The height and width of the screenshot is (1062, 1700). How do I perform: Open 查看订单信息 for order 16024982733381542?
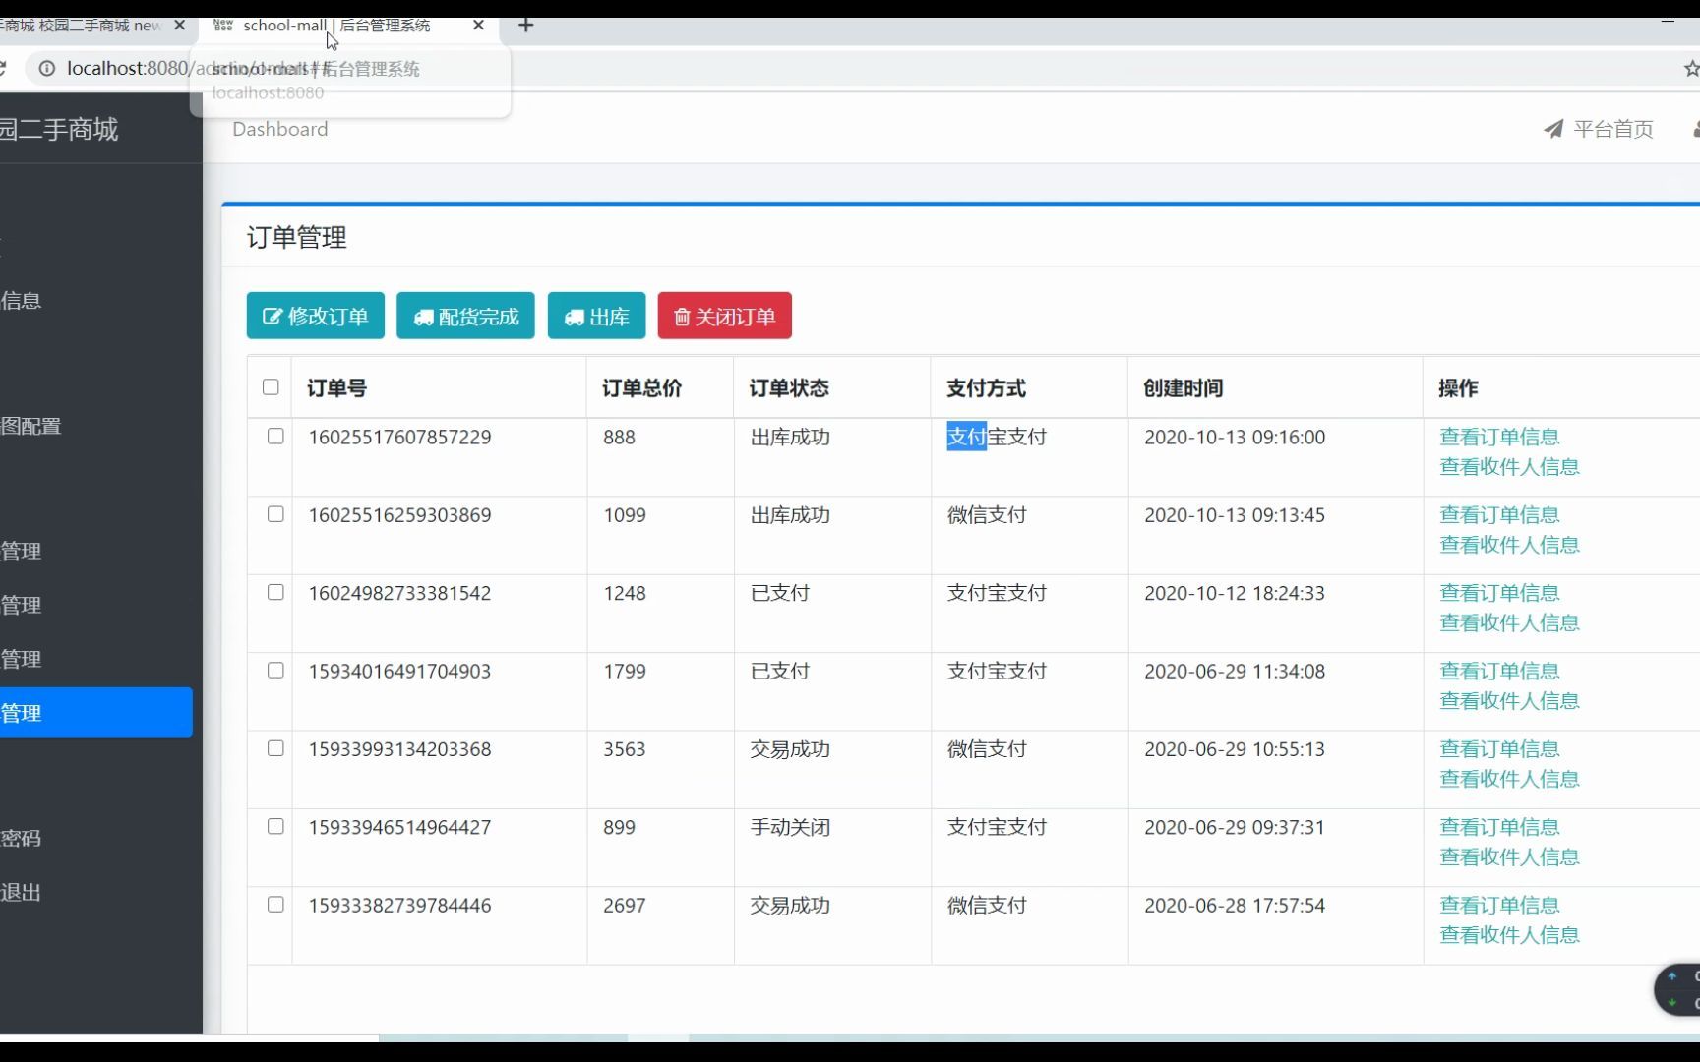tap(1499, 593)
